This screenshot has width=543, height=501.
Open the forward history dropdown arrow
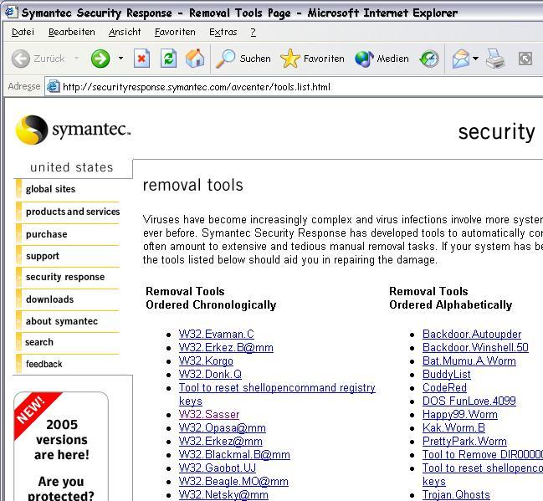pyautogui.click(x=120, y=59)
